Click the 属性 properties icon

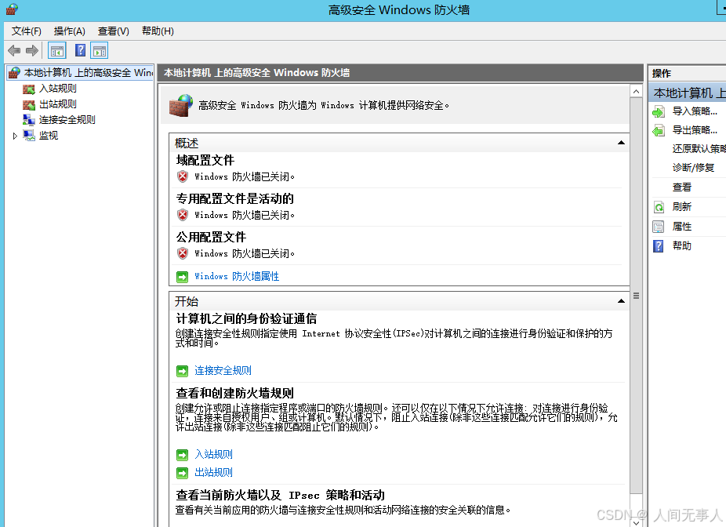pyautogui.click(x=659, y=227)
